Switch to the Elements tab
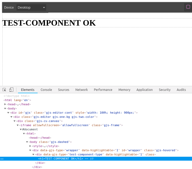 [28, 90]
